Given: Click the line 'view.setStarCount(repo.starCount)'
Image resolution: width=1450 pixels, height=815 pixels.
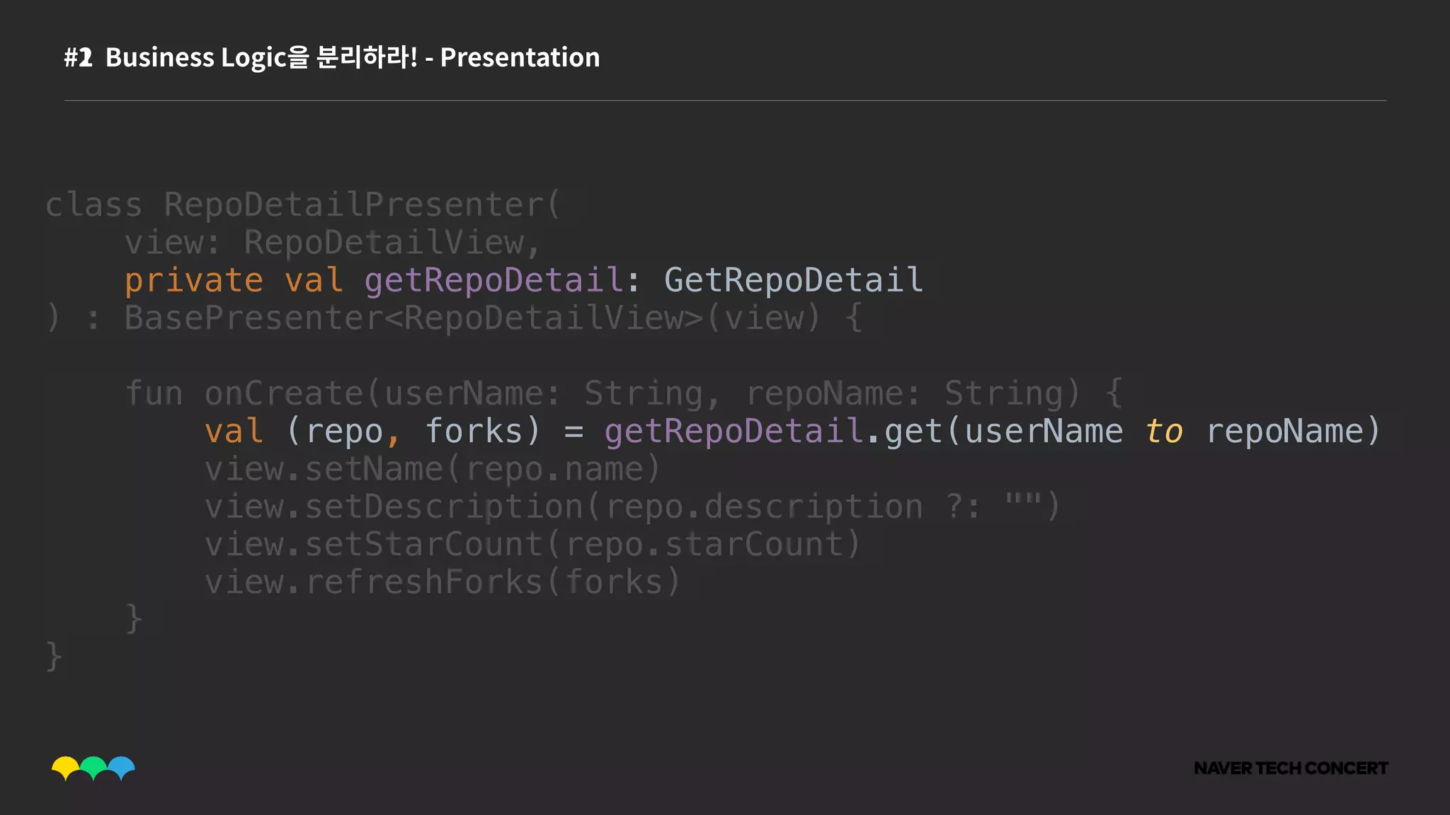Looking at the screenshot, I should click(x=532, y=544).
